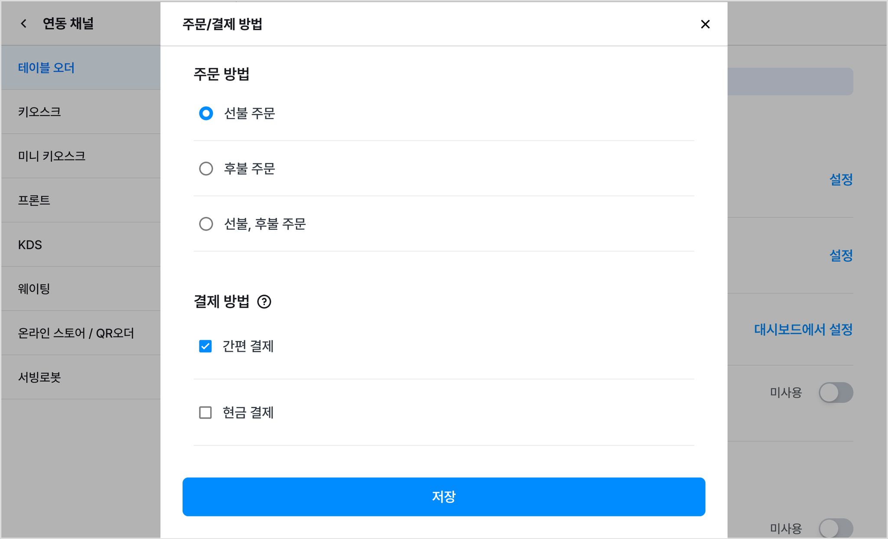The image size is (888, 539).
Task: Click the back arrow beside 연동 채널
Action: click(24, 23)
